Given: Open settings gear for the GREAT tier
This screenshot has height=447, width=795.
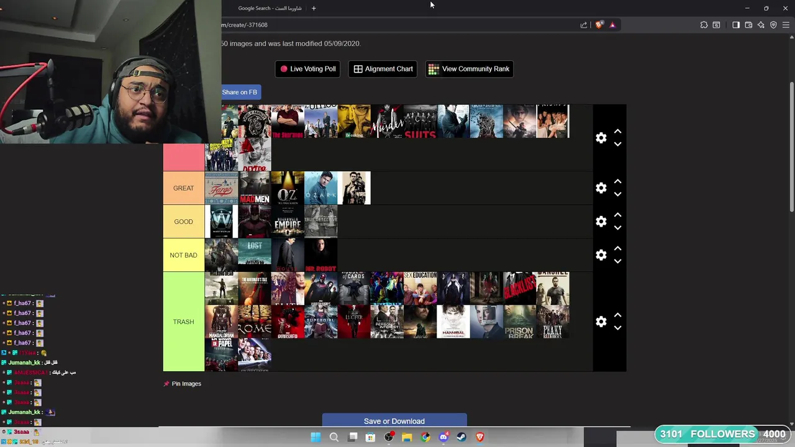Looking at the screenshot, I should coord(601,188).
